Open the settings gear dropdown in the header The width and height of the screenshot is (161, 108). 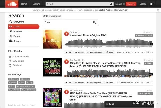coord(152,4)
